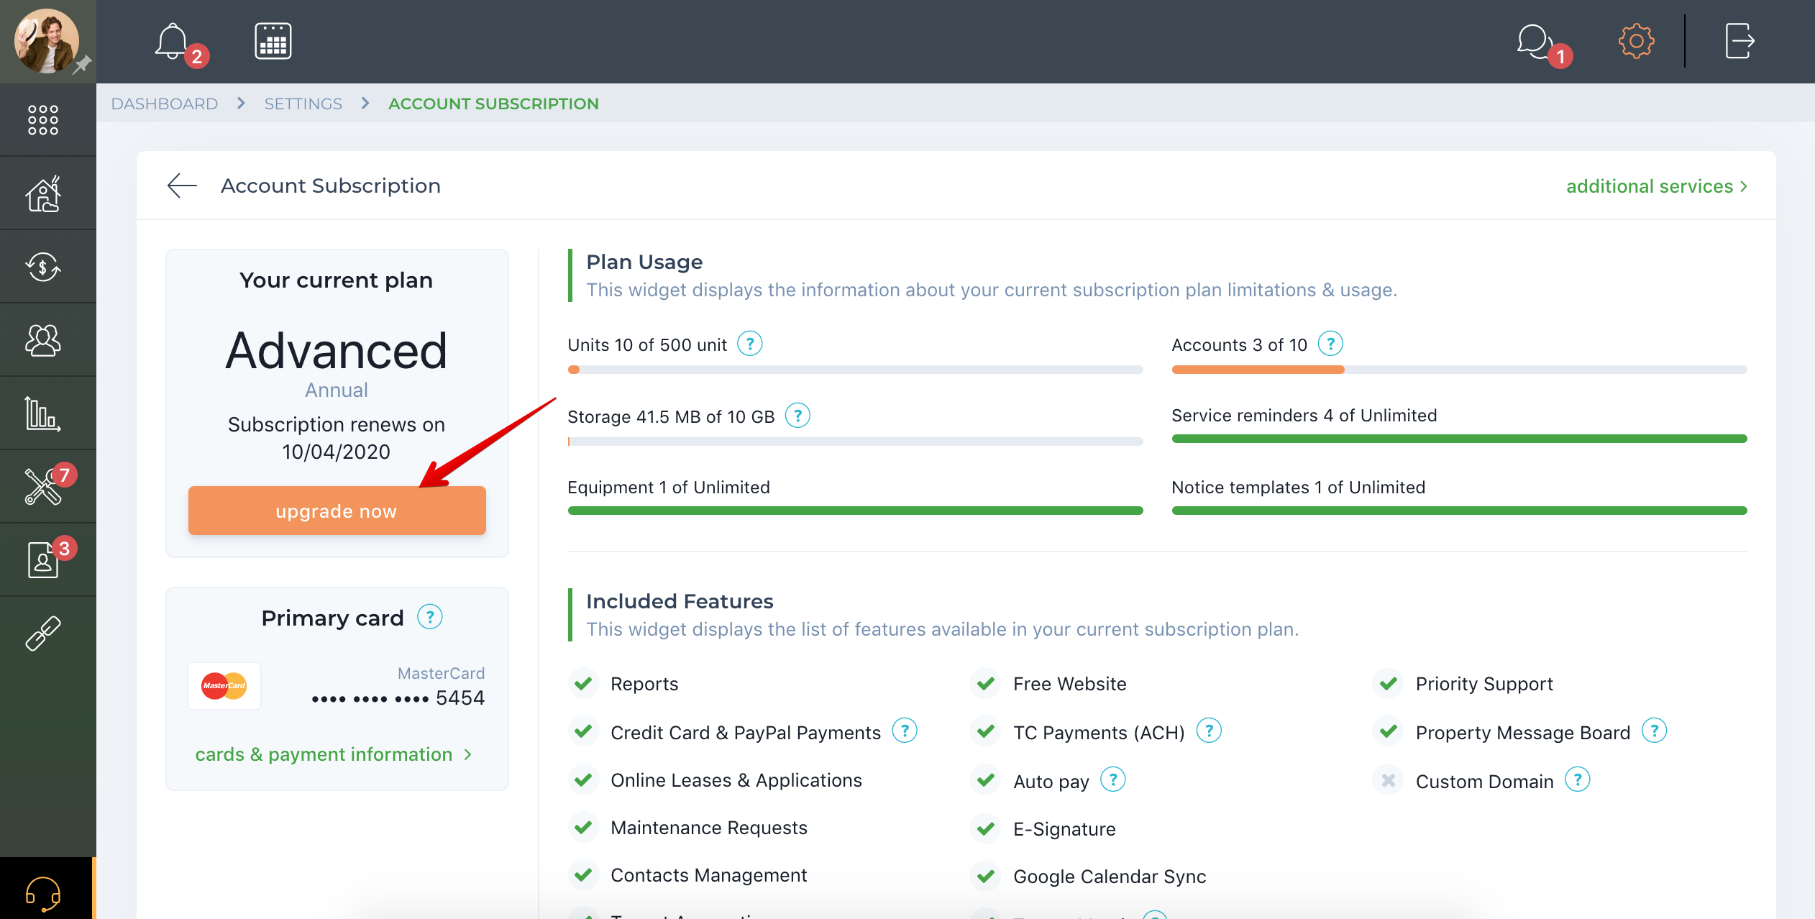
Task: Open the properties house icon in sidebar
Action: [x=43, y=194]
